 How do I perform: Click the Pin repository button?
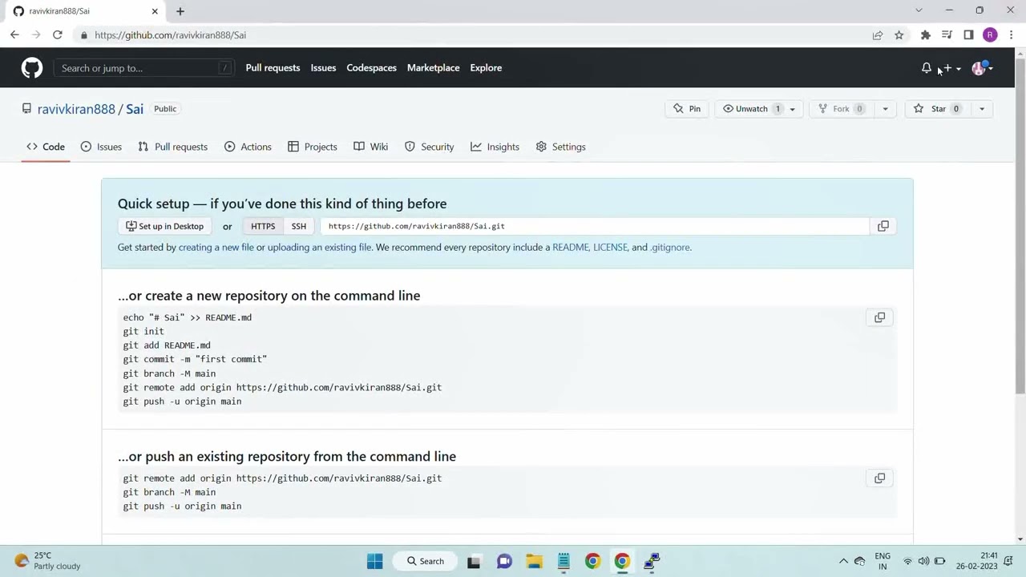tap(686, 109)
